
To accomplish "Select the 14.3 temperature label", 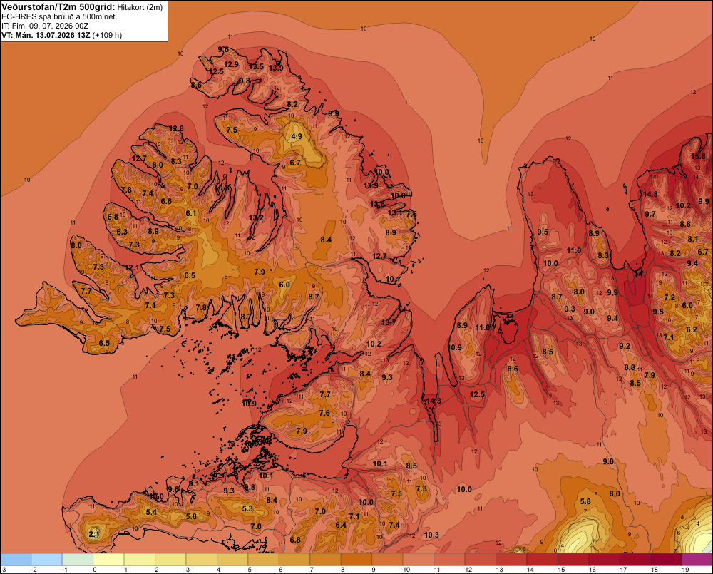I will pyautogui.click(x=434, y=401).
